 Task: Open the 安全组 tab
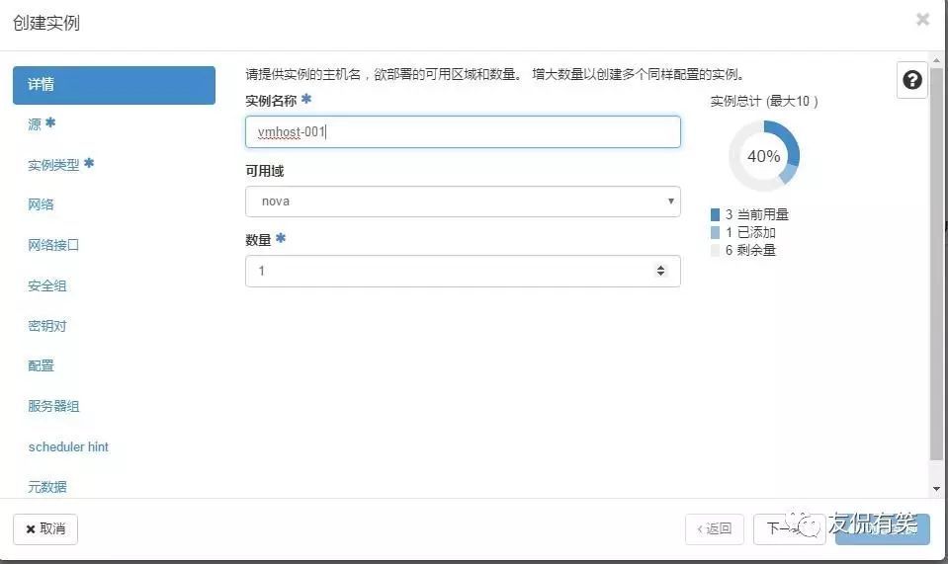47,285
